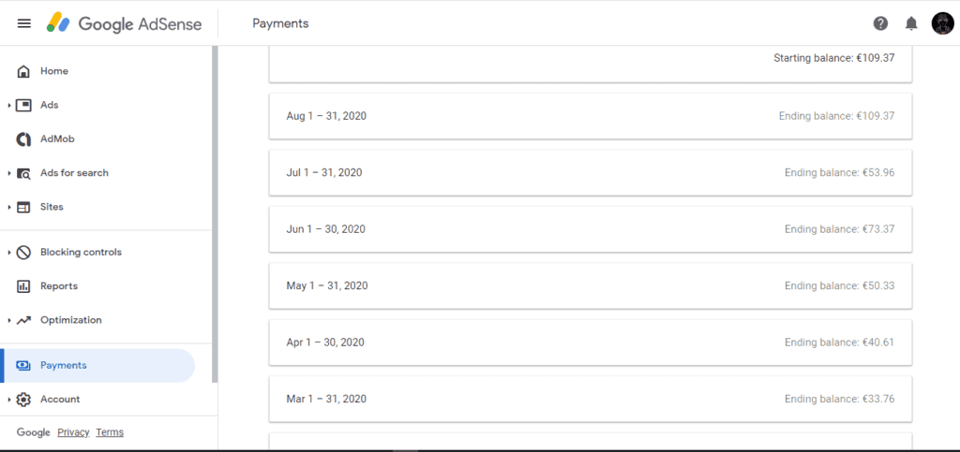Open the Jun 1 – 30, 2020 statement

[x=591, y=229]
